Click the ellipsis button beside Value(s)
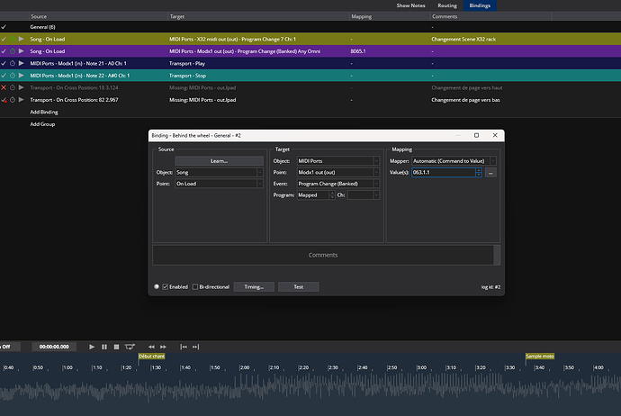 [490, 172]
